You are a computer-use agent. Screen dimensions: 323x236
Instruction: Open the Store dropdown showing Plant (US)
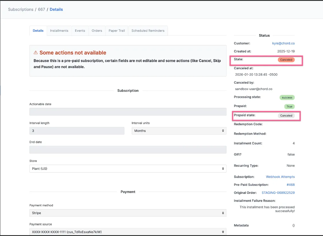(x=128, y=169)
